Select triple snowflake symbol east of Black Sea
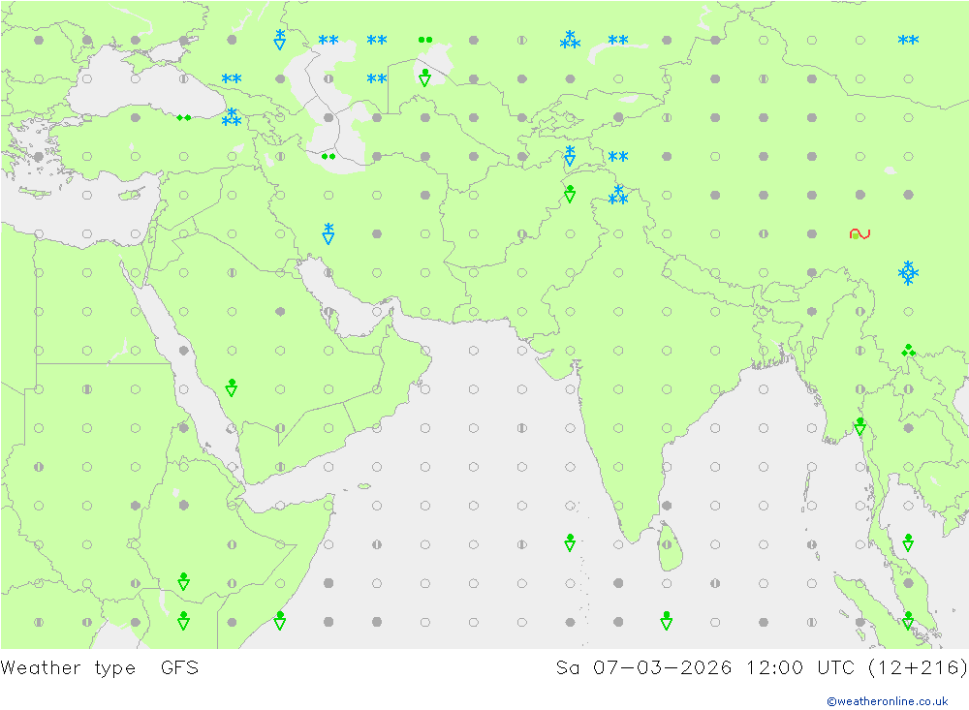 pos(232,117)
